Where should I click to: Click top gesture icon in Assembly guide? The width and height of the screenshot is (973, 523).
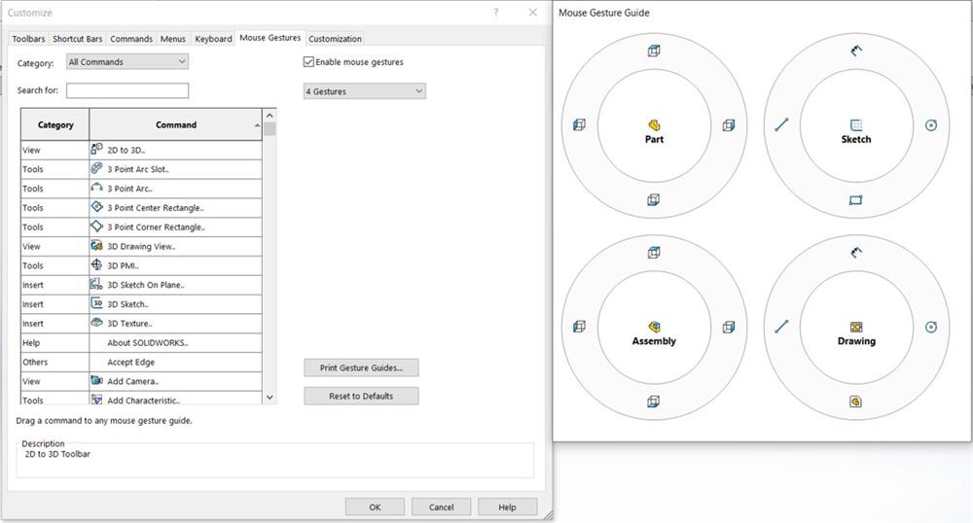pyautogui.click(x=654, y=252)
